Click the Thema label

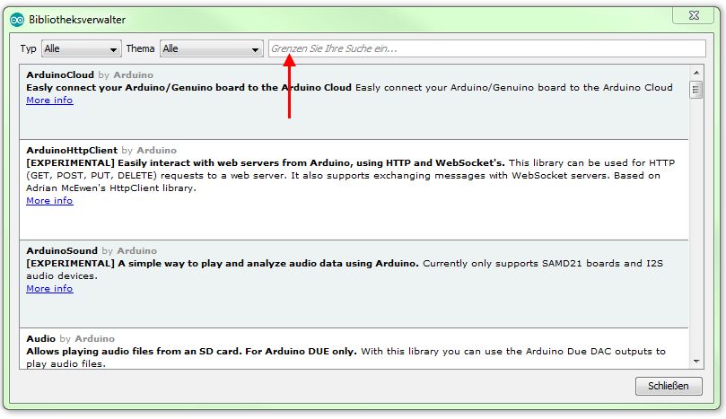[x=140, y=48]
